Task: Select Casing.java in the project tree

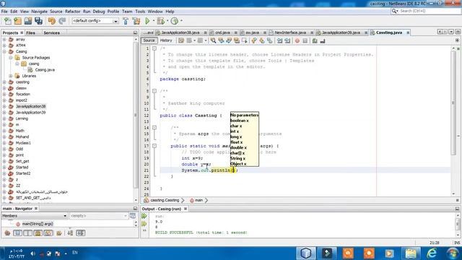Action: pyautogui.click(x=45, y=70)
